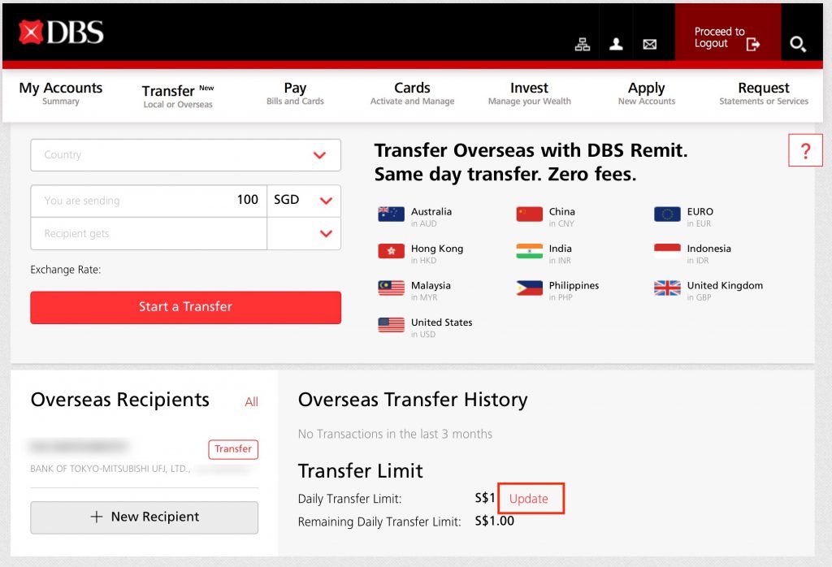
Task: Open the recipient currency dropdown
Action: click(304, 233)
